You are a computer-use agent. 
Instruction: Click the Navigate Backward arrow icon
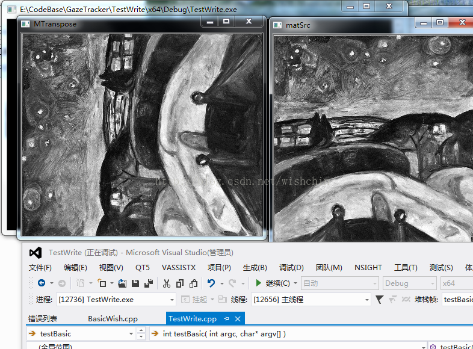[42, 283]
